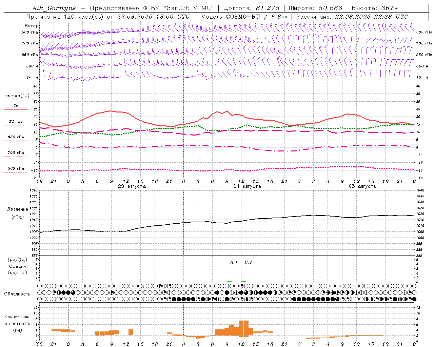Click the Рассчитано: 22.08.2025 22:38 UTC timestamp
Image resolution: width=434 pixels, height=347 pixels.
[352, 17]
